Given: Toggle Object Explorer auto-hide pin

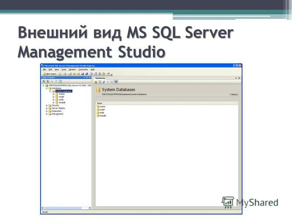Looking at the screenshot, I should tap(87, 77).
